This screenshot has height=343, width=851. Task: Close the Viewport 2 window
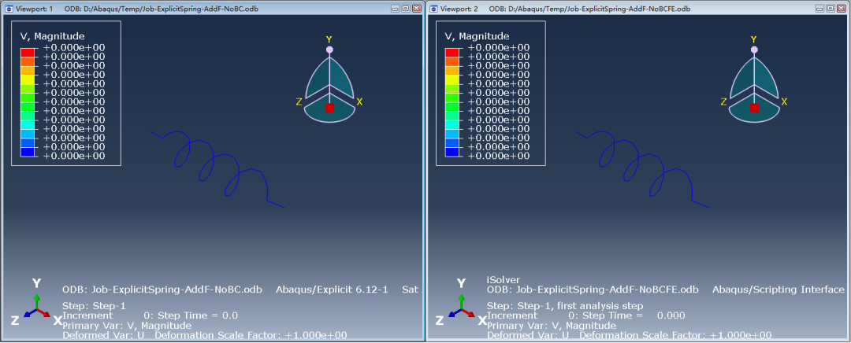tap(841, 9)
